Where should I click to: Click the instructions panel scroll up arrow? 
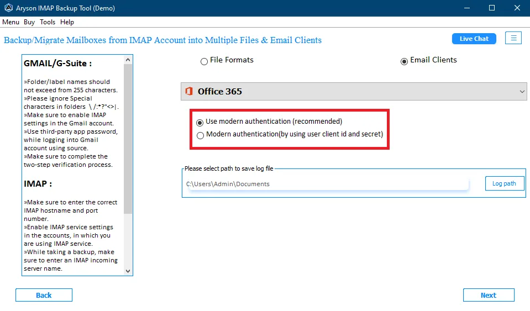click(128, 60)
